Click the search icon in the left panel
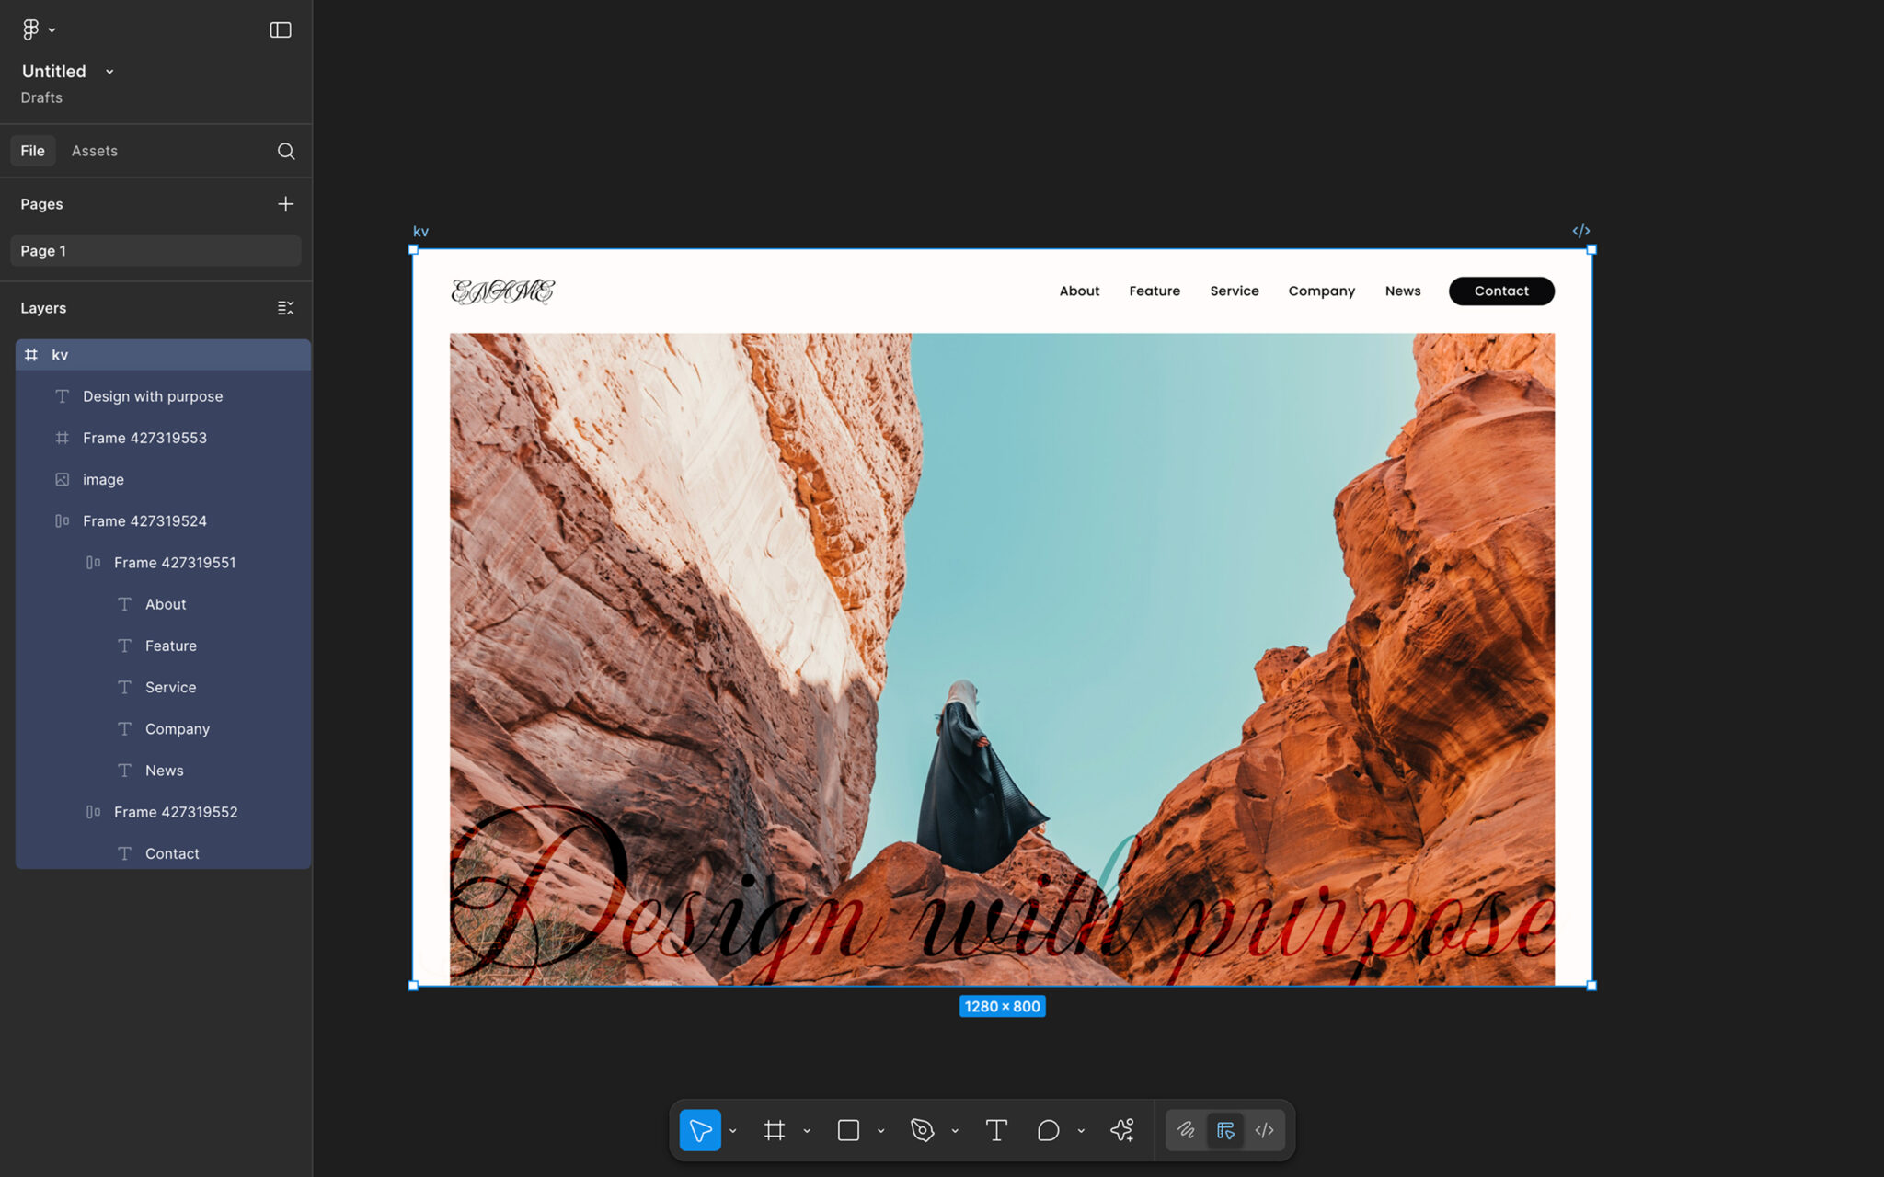The width and height of the screenshot is (1884, 1177). click(x=286, y=151)
